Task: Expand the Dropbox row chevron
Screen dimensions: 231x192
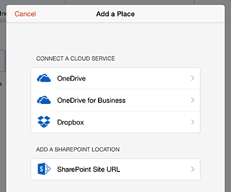Action: pos(192,122)
